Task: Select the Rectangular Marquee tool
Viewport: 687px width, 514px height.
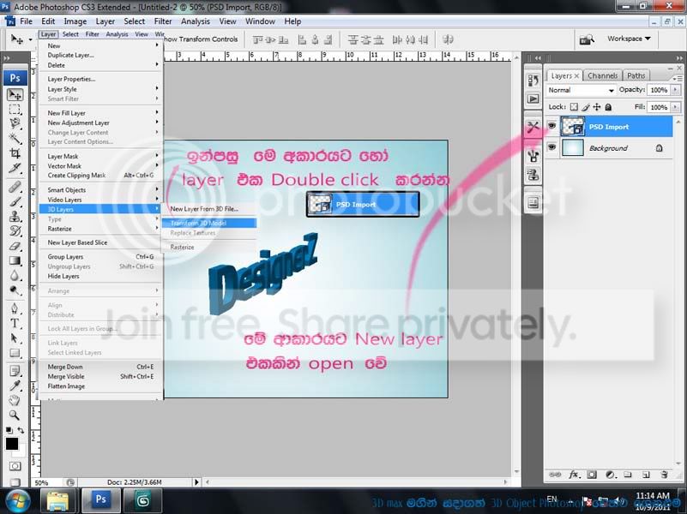Action: coord(15,110)
